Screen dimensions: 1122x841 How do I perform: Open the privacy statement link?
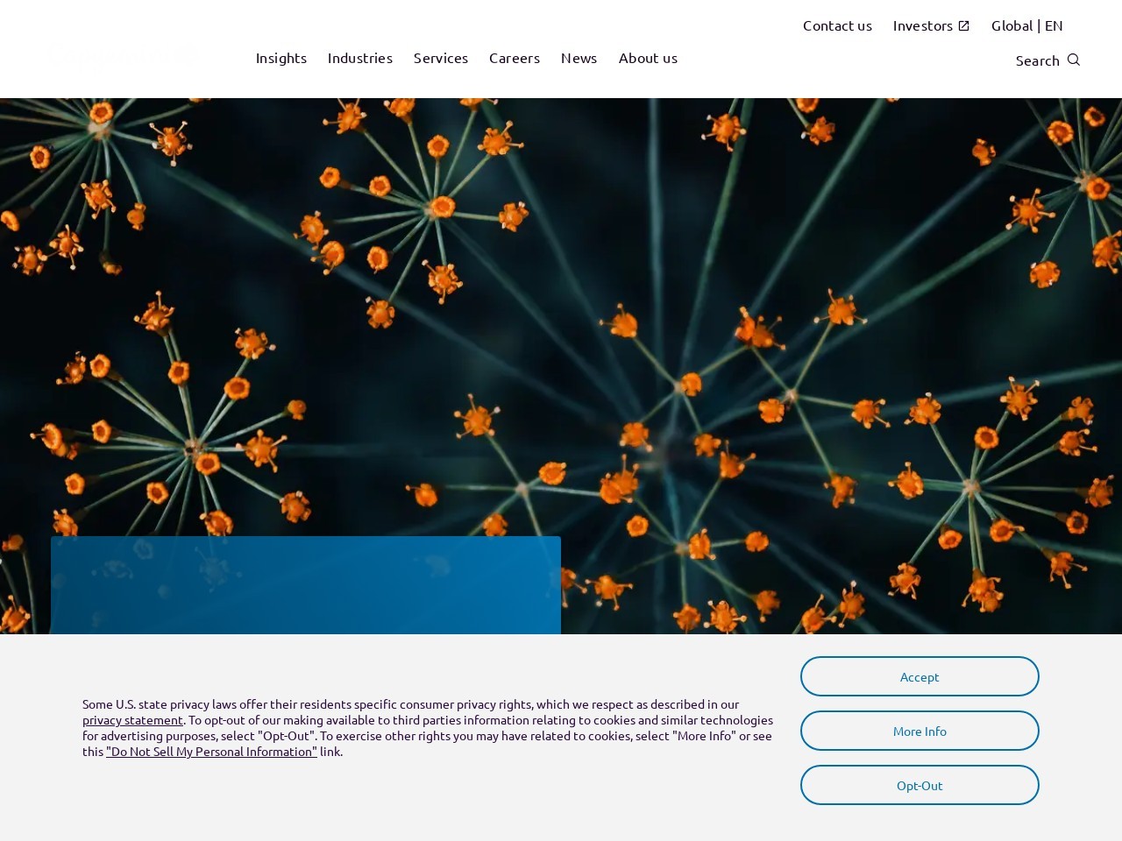pyautogui.click(x=132, y=720)
